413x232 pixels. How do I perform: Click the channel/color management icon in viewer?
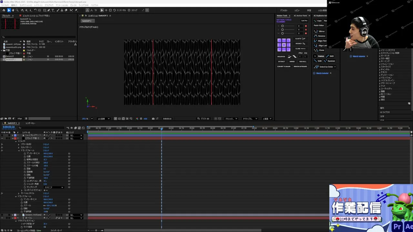[137, 119]
